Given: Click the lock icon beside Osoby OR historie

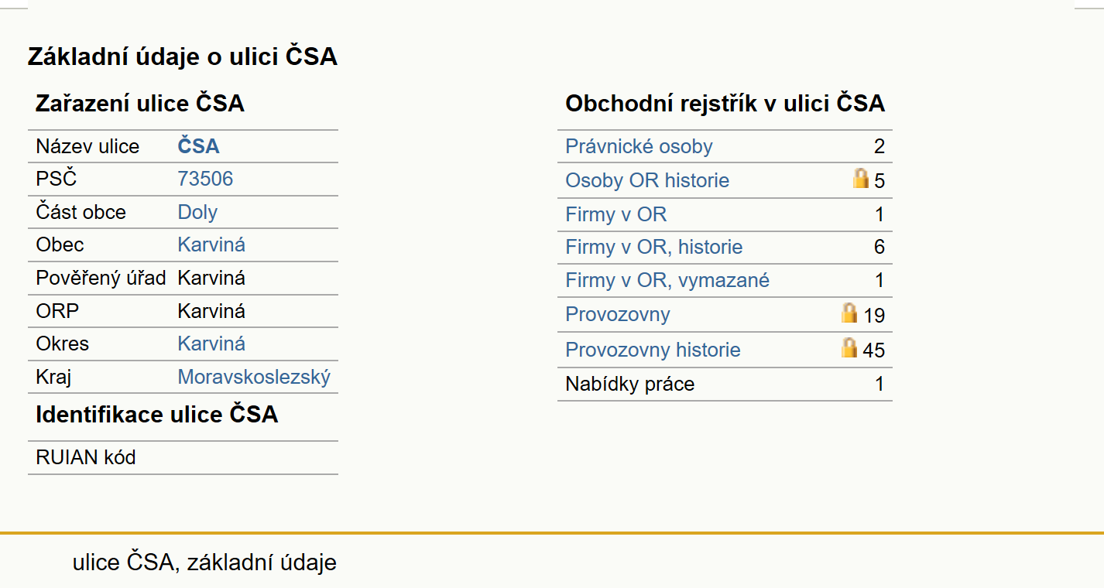Looking at the screenshot, I should coord(860,179).
